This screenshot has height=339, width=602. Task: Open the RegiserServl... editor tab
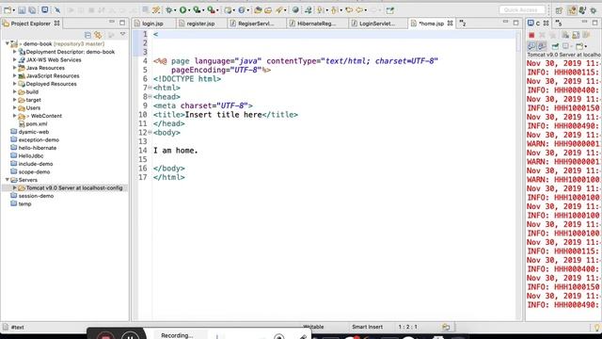point(256,24)
